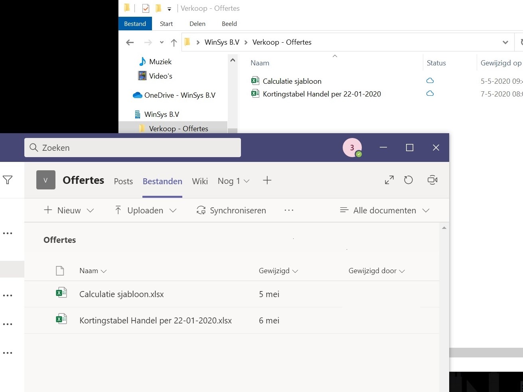
Task: Select Verkoop - Offertes folder in navigation pane
Action: tap(174, 128)
